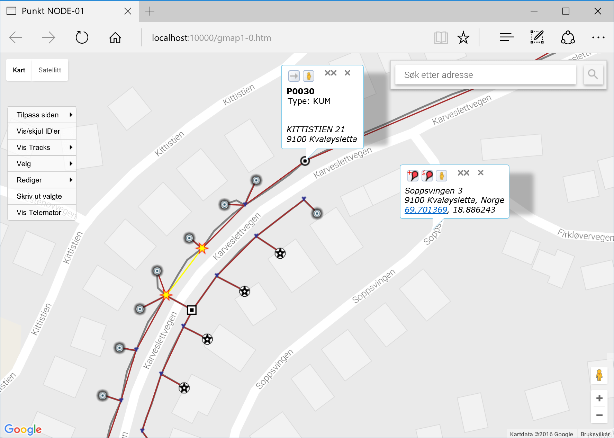The width and height of the screenshot is (614, 438).
Task: Click the zoom-in plus control on the map
Action: coord(600,397)
